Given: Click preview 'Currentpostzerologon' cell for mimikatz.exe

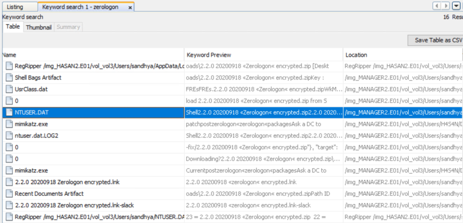Looking at the screenshot, I should 264,170.
